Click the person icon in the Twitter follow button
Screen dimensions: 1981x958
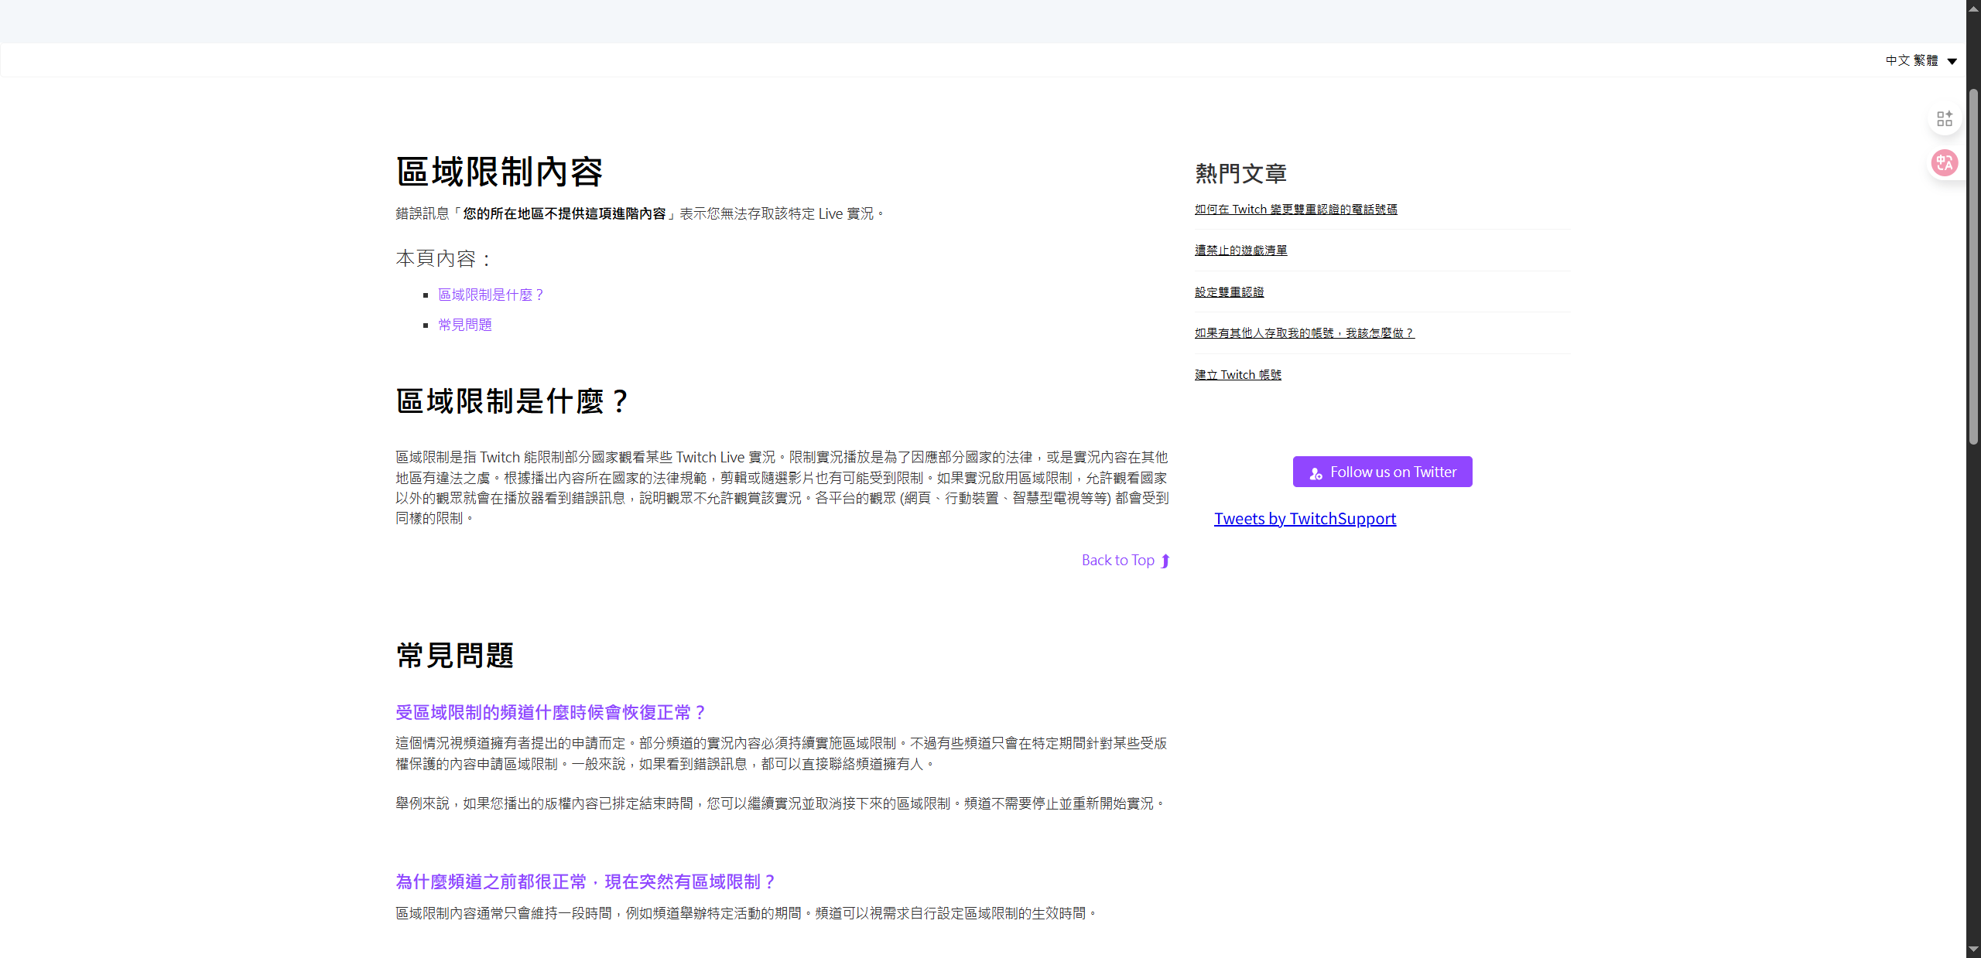coord(1316,473)
